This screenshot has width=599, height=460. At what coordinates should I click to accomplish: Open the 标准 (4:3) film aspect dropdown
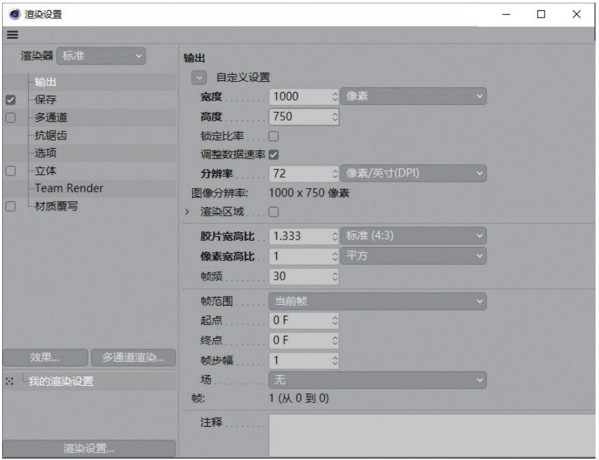pos(413,236)
